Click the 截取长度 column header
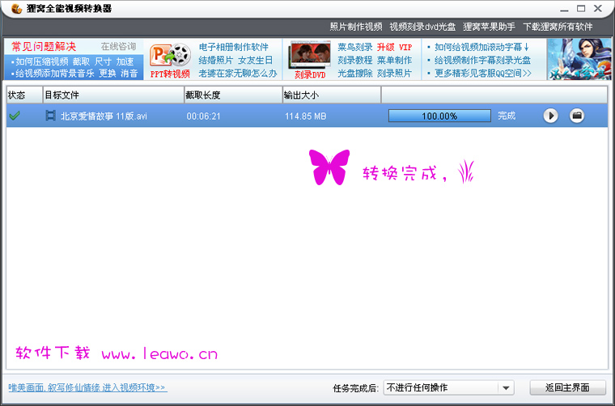615x406 pixels. point(233,95)
